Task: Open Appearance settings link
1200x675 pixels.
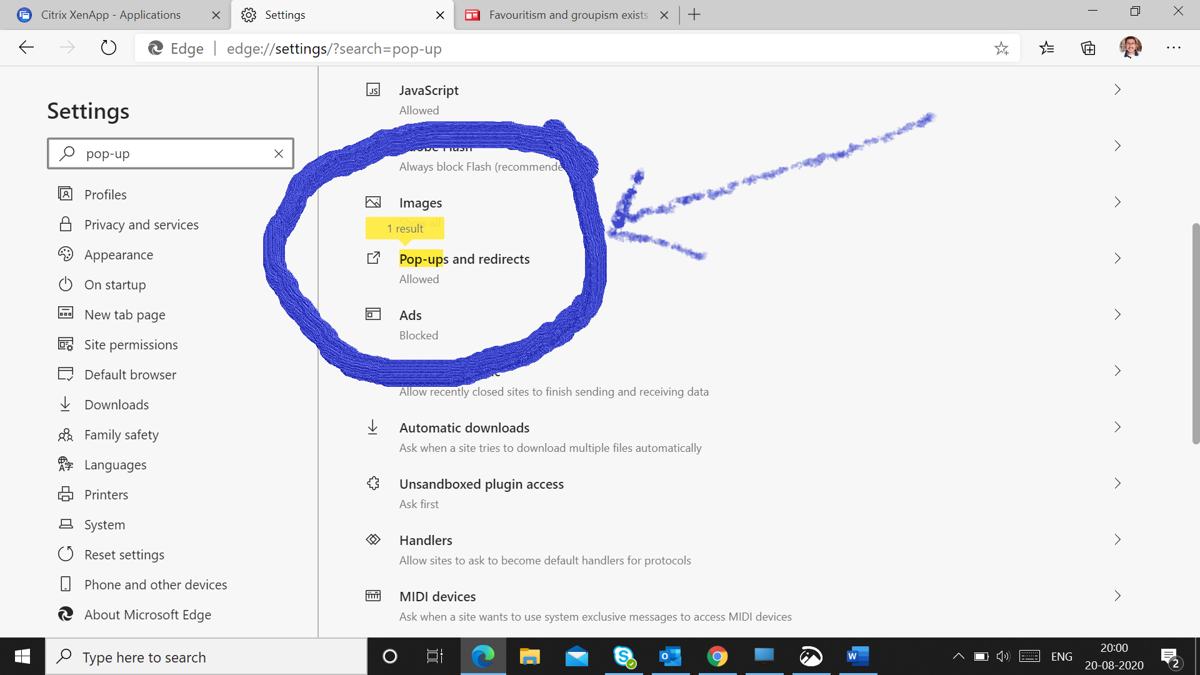Action: (x=119, y=254)
